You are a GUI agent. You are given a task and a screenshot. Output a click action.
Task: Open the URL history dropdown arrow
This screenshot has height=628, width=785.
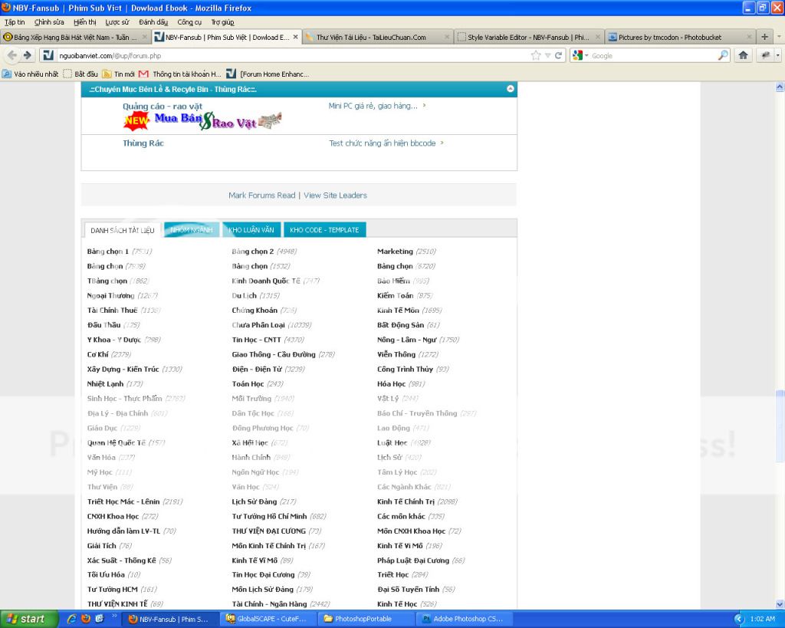[549, 55]
